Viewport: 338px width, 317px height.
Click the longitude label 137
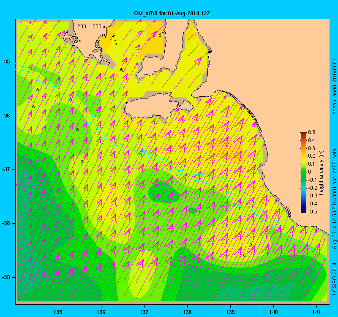click(x=144, y=312)
